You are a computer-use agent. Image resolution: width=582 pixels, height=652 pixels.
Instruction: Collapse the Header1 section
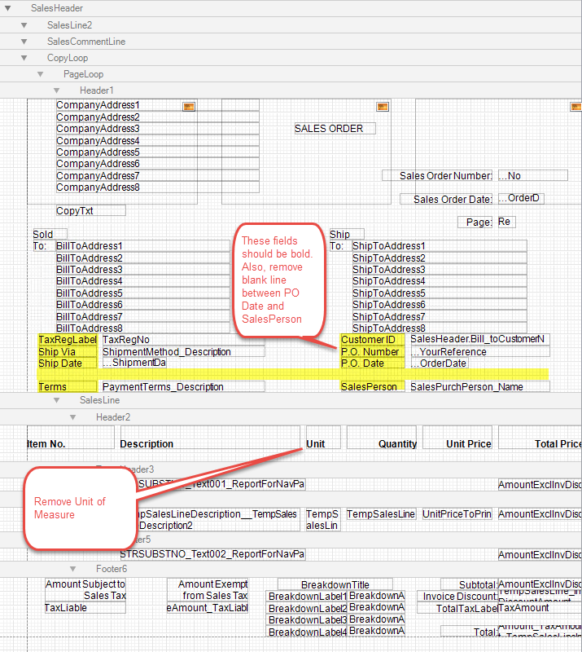pos(56,90)
